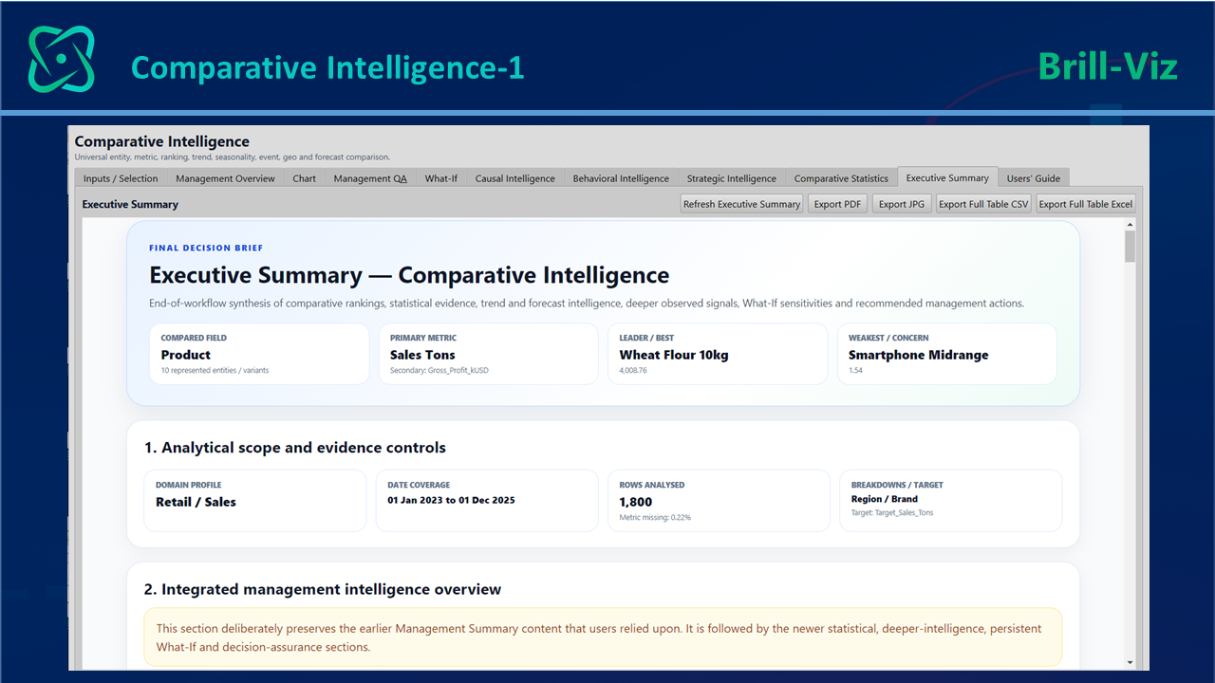Click the '4,008.76' leader value
This screenshot has width=1215, height=683.
[x=633, y=370]
